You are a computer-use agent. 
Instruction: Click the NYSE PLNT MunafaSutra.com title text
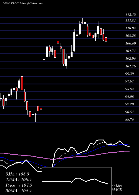tap(23, 3)
